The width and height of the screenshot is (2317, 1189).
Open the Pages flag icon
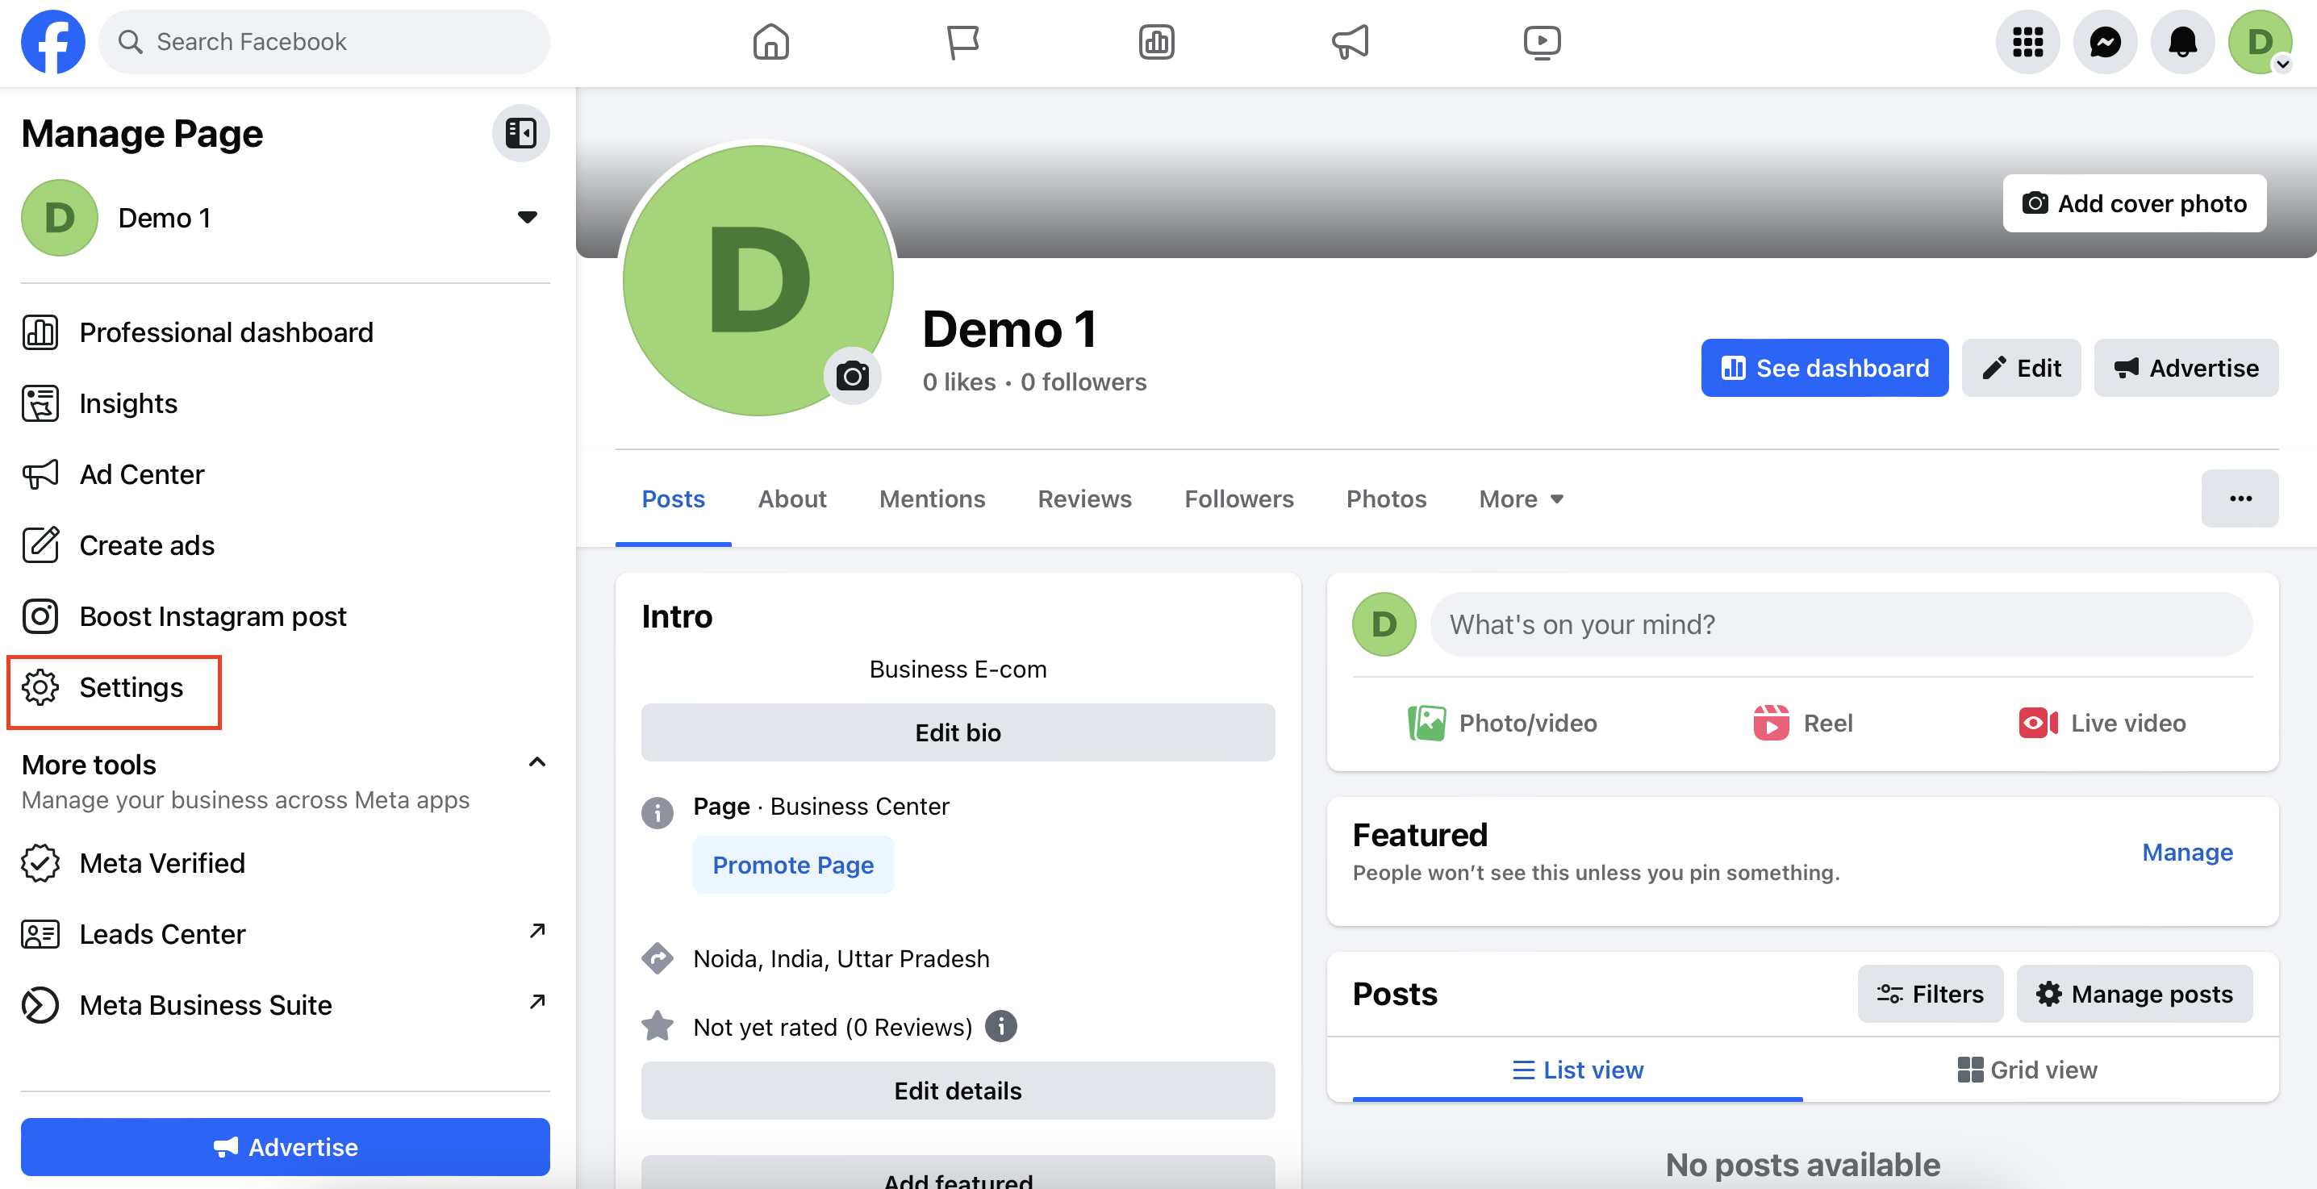tap(962, 41)
